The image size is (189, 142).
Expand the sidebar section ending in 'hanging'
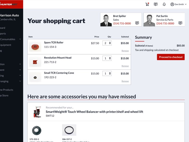point(20,81)
